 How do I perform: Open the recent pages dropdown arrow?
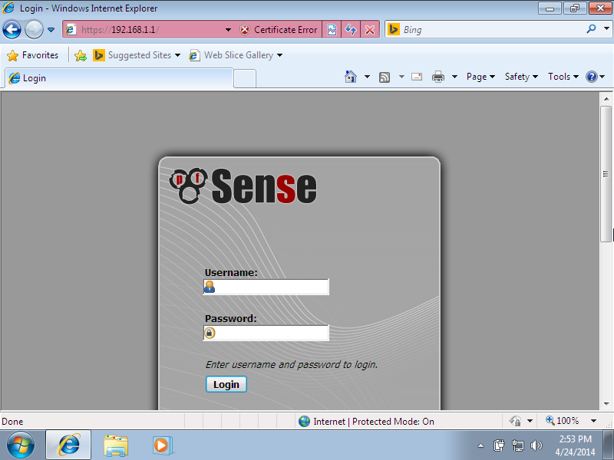click(51, 30)
